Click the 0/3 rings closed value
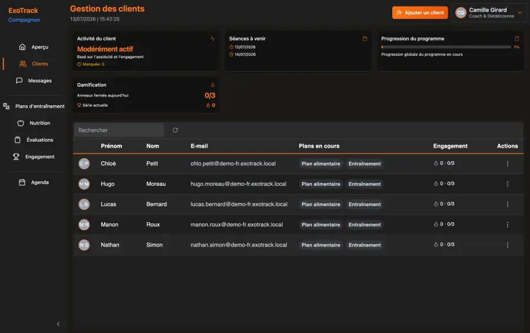 click(210, 95)
